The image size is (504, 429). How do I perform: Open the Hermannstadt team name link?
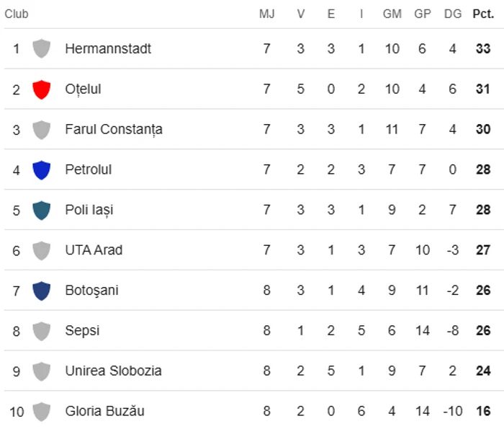(108, 48)
